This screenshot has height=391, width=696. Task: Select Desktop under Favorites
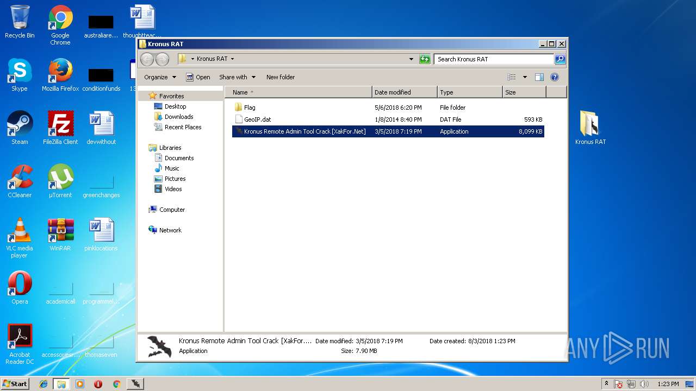175,106
